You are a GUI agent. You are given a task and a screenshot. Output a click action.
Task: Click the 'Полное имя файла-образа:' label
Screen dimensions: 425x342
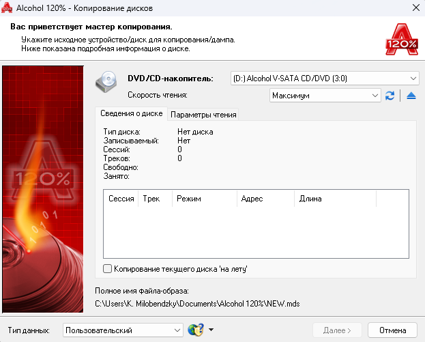click(142, 291)
